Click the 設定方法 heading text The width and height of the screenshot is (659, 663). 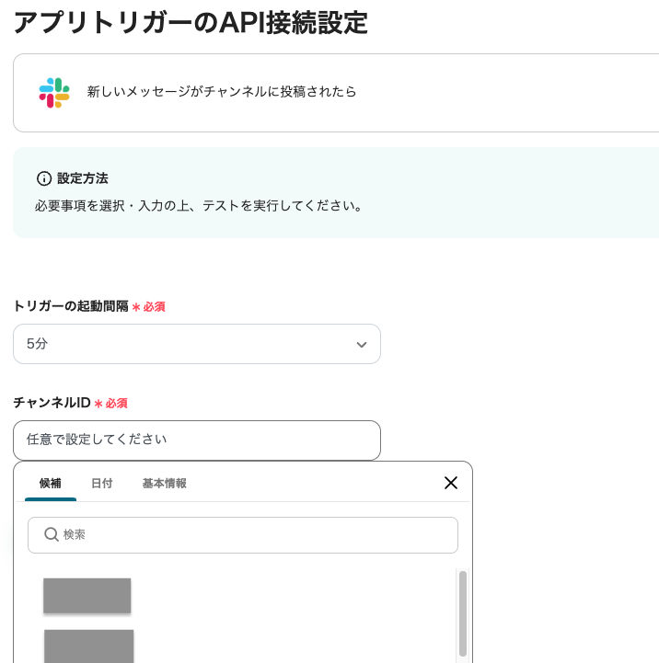pos(83,178)
